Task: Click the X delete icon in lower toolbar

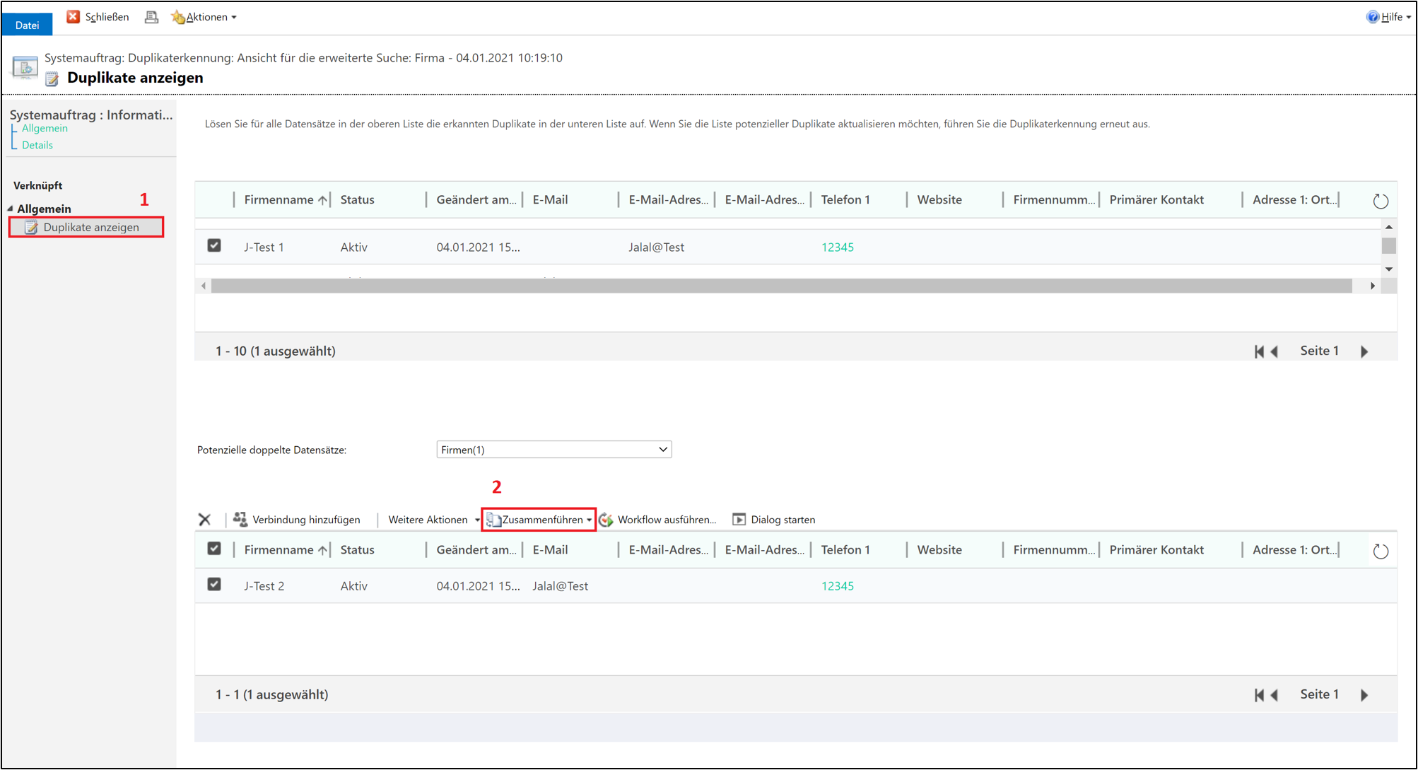Action: (x=205, y=520)
